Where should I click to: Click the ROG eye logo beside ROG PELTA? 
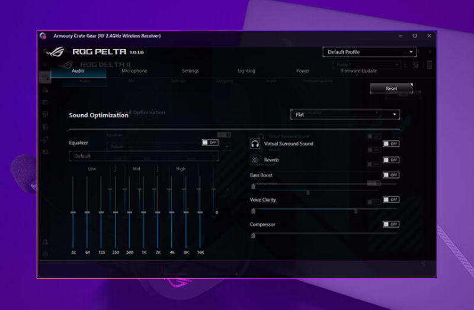[55, 52]
